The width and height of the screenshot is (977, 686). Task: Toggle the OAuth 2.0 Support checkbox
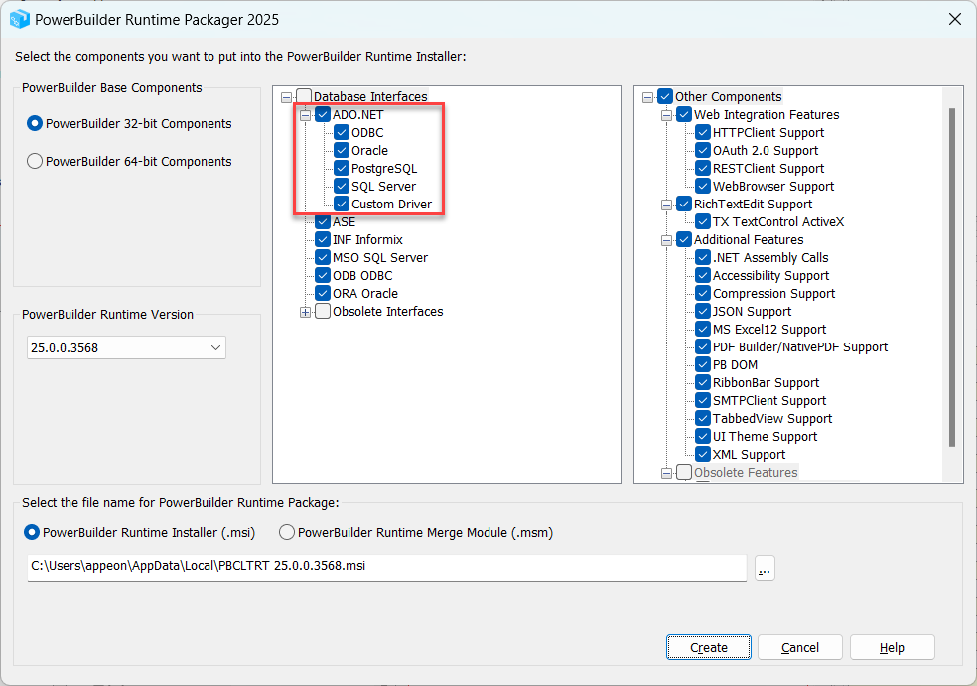tap(703, 151)
